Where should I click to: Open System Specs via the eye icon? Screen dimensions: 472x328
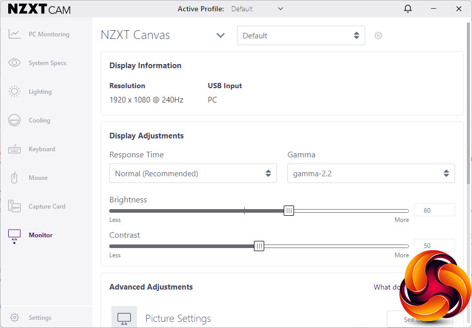point(14,63)
